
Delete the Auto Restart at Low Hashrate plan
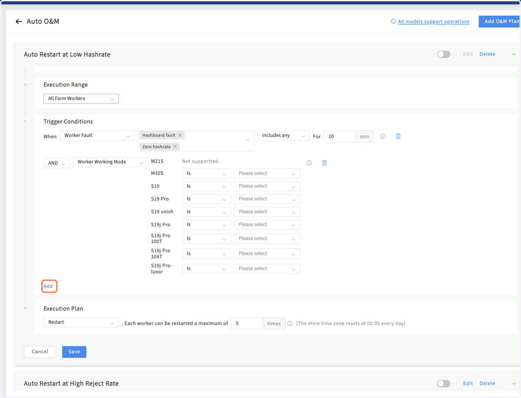pyautogui.click(x=487, y=54)
